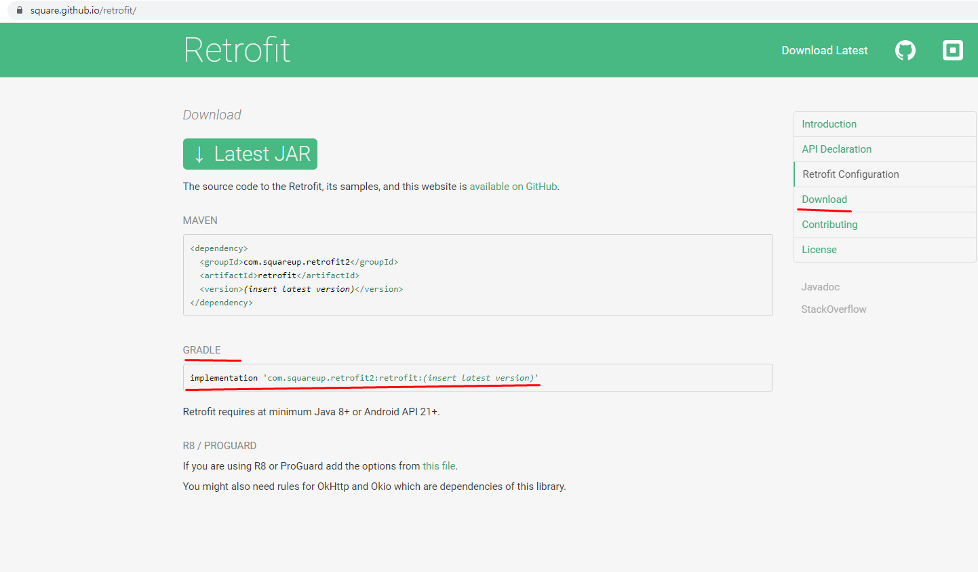Click the MAVEN section heading
This screenshot has width=978, height=572.
point(200,221)
